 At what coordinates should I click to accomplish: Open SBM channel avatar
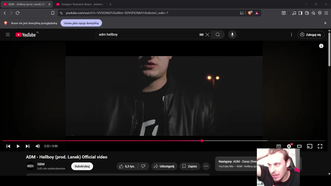[30, 166]
